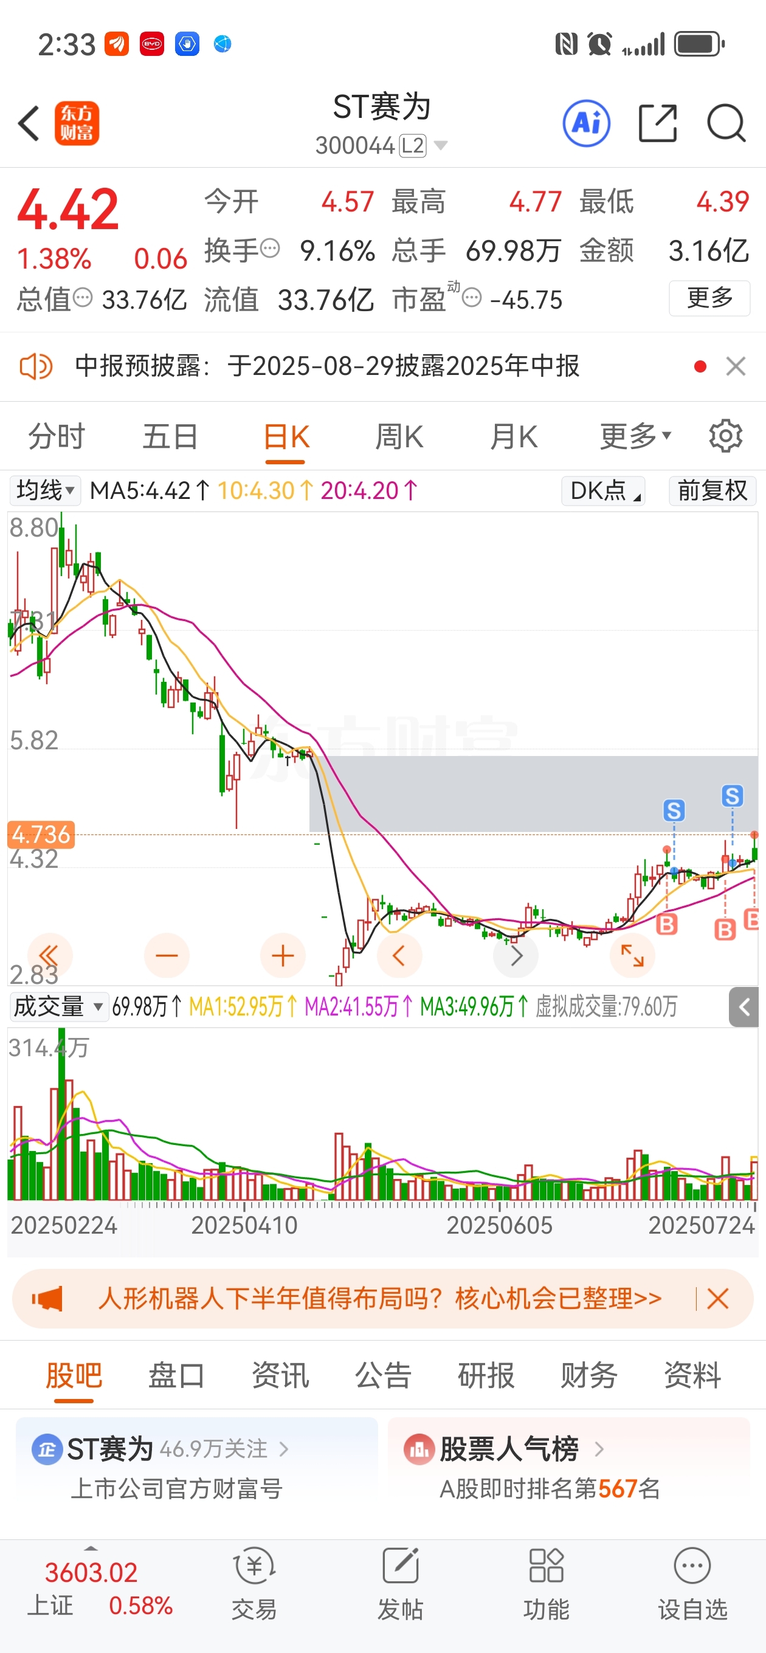Open the DK点 dropdown
The image size is (766, 1653).
click(604, 491)
